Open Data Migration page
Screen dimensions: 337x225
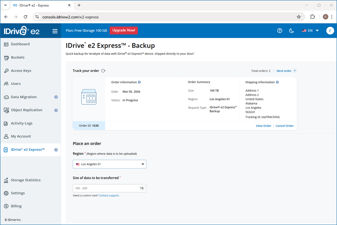(24, 97)
